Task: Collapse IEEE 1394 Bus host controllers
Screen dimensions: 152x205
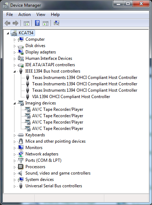Action: click(14, 72)
